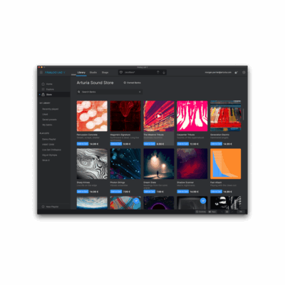Click the store list scrollbar
The image size is (285, 285).
tap(243, 115)
